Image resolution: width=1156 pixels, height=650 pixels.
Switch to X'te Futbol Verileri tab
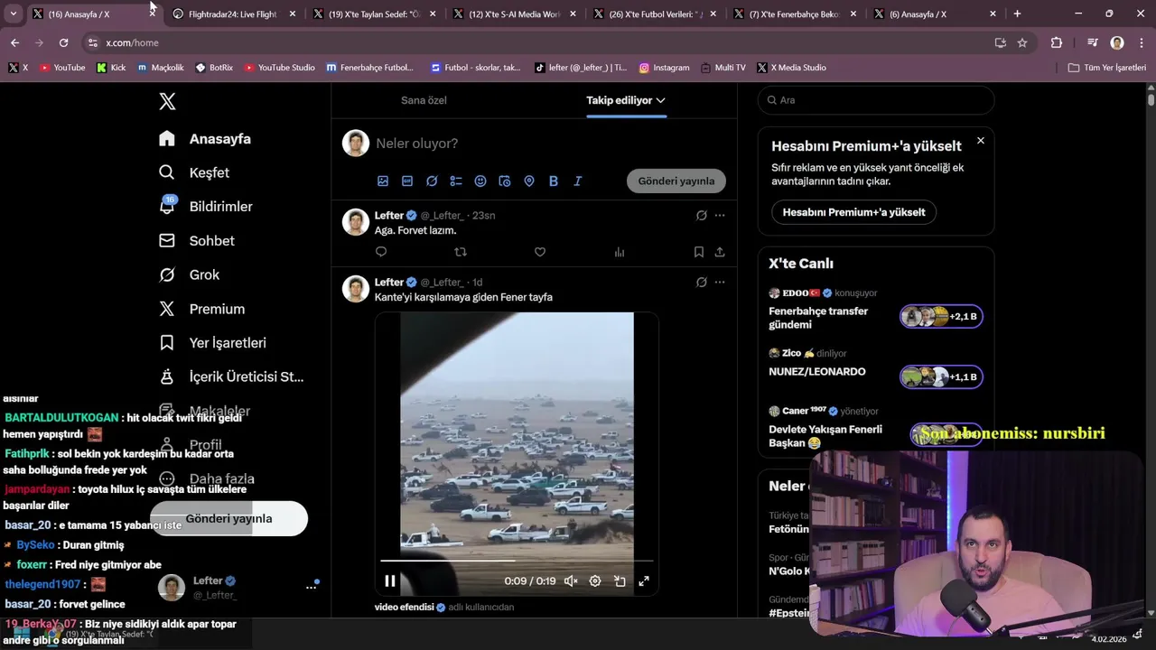click(x=654, y=14)
